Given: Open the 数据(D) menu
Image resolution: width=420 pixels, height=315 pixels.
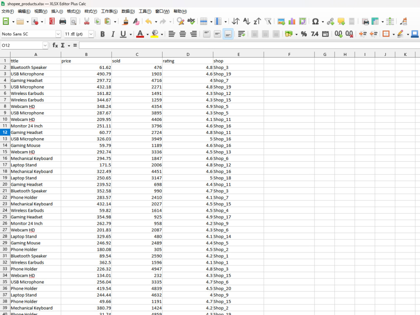Looking at the screenshot, I should click(x=128, y=11).
